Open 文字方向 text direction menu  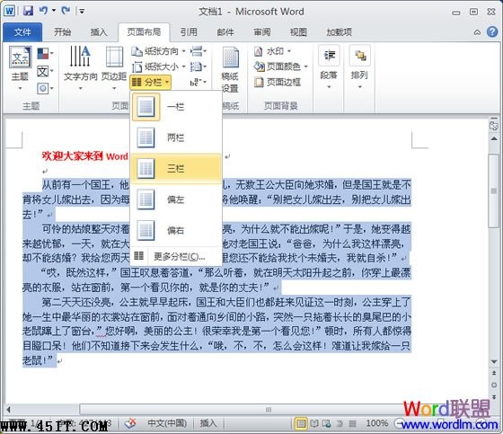tap(80, 68)
